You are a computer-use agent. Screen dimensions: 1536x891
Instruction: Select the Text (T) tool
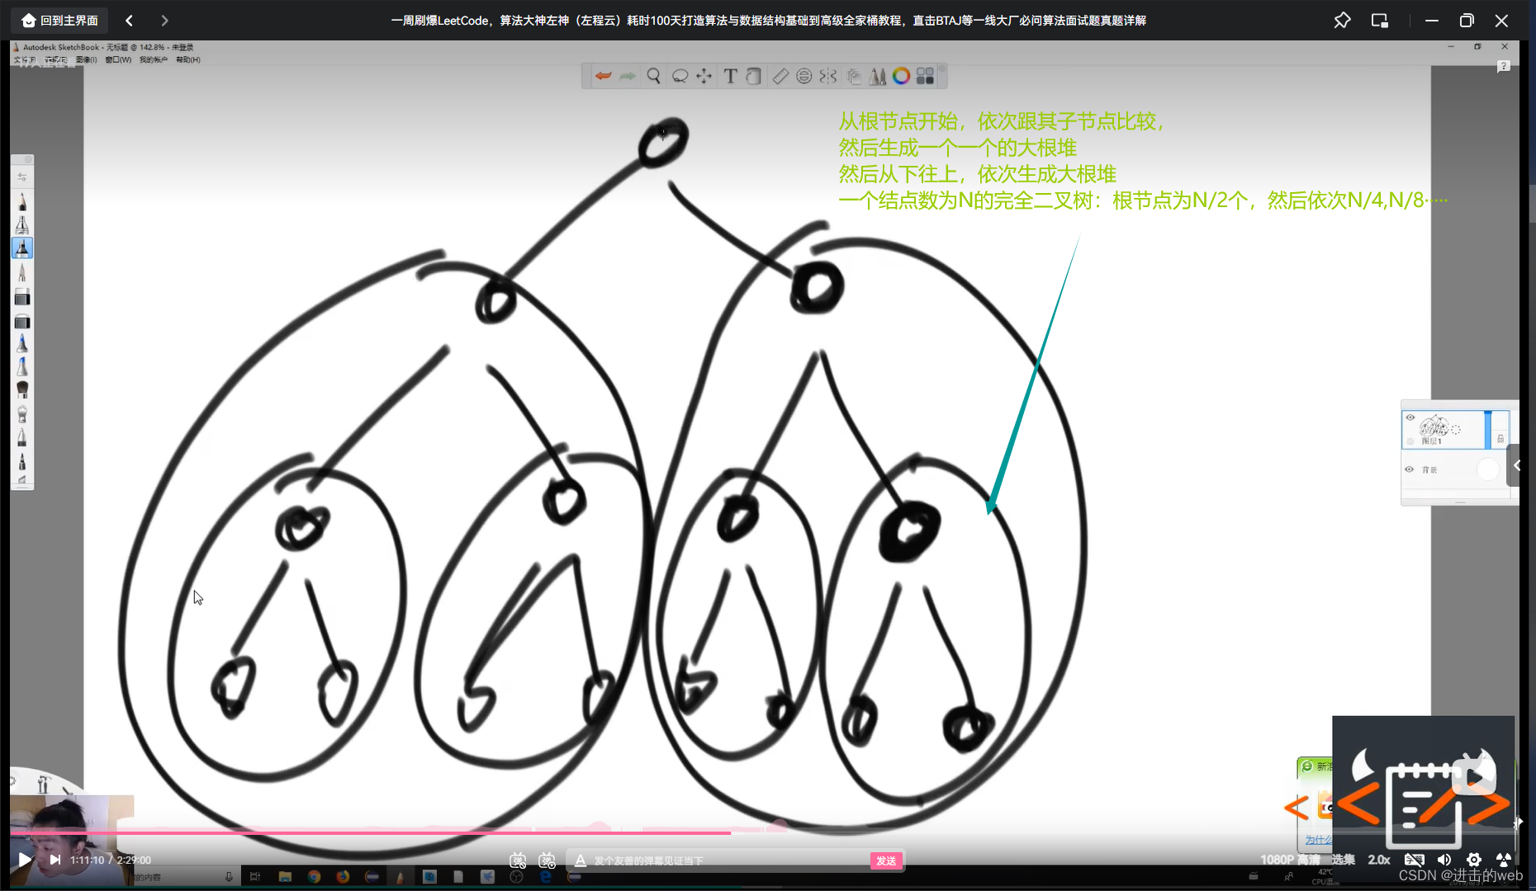tap(730, 76)
